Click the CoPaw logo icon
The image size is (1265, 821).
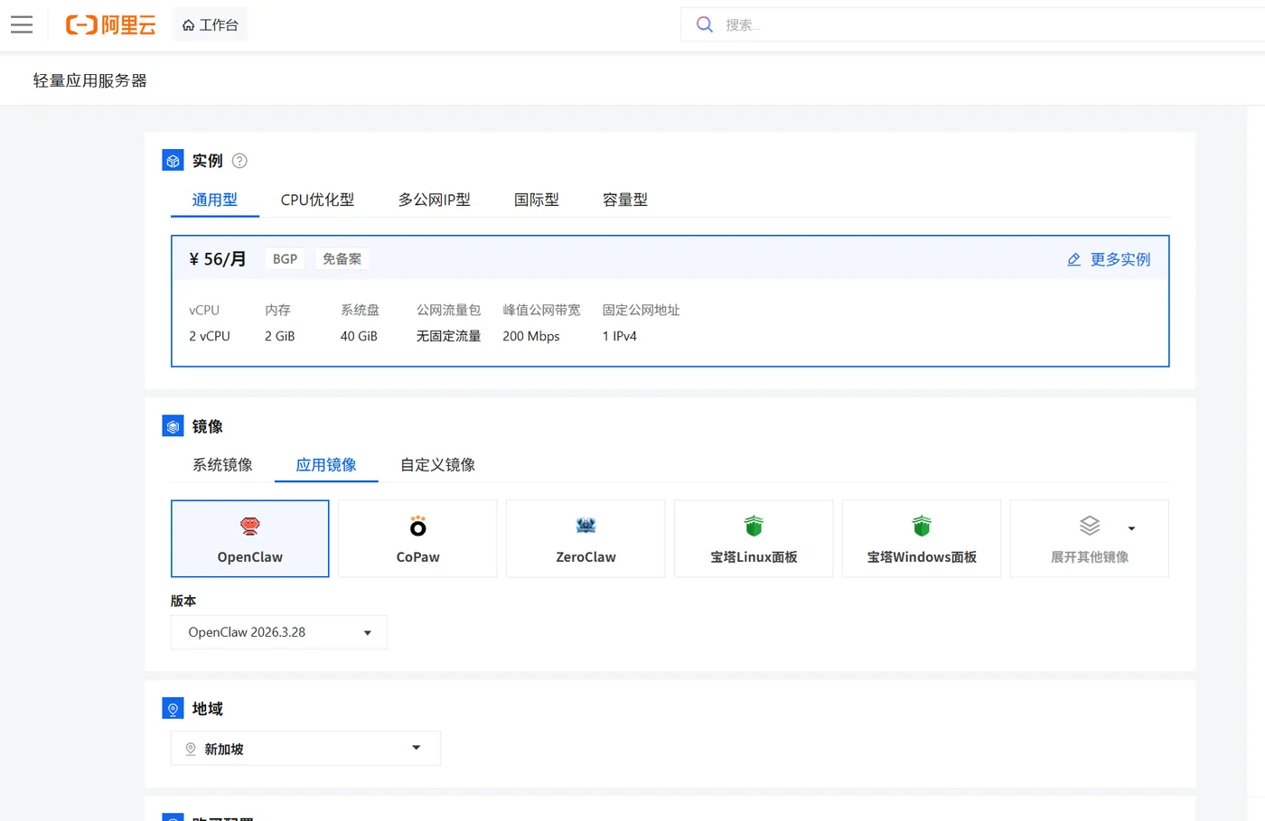click(417, 526)
